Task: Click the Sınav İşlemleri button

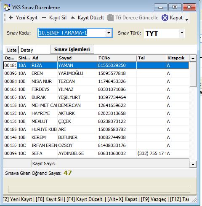Action: click(72, 49)
